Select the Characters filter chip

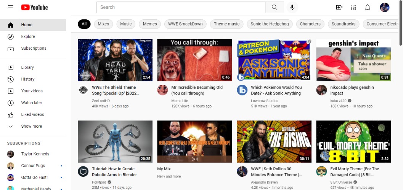[310, 24]
